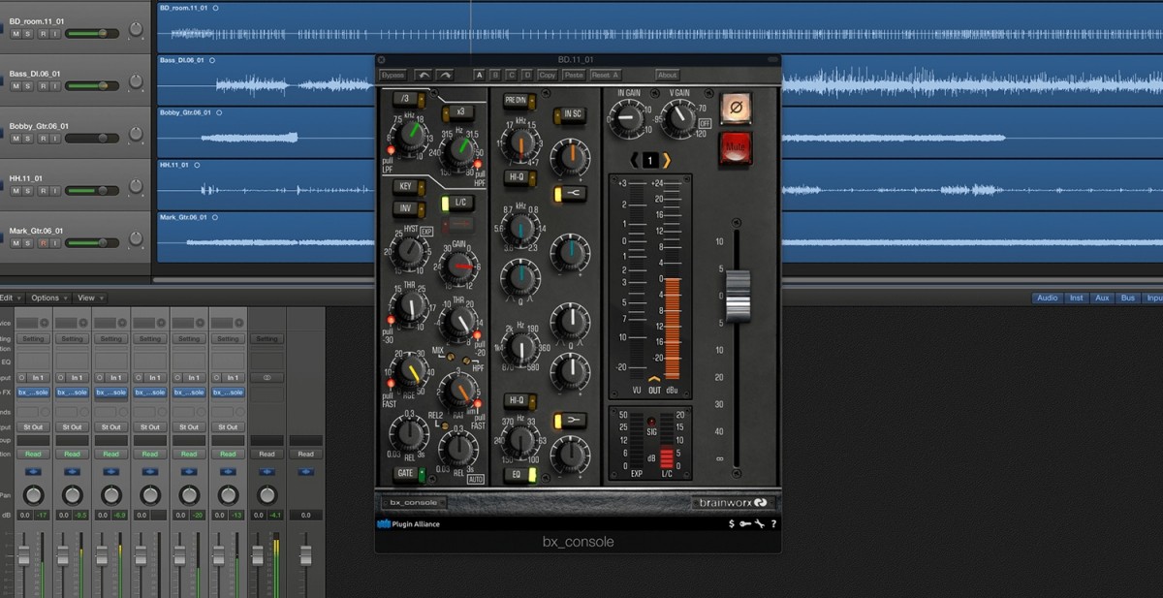Click the plugin output fader handle

[739, 295]
